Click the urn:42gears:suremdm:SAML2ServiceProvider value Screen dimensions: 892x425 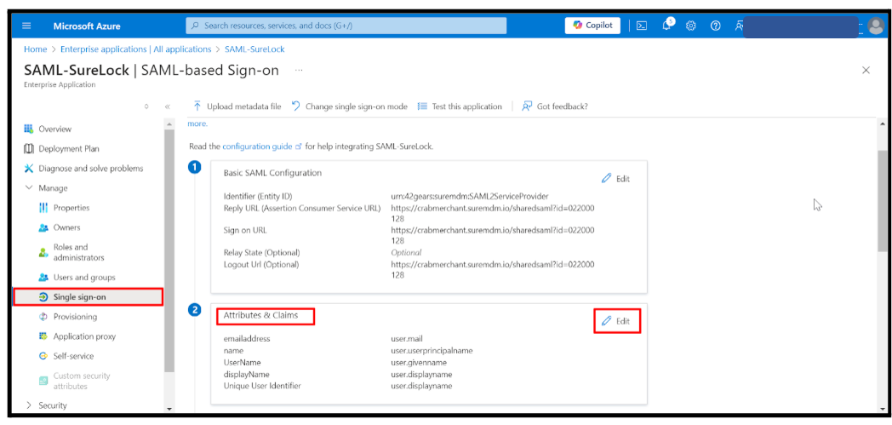470,196
